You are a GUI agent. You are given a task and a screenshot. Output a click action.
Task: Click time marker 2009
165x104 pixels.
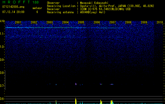pos(144,22)
